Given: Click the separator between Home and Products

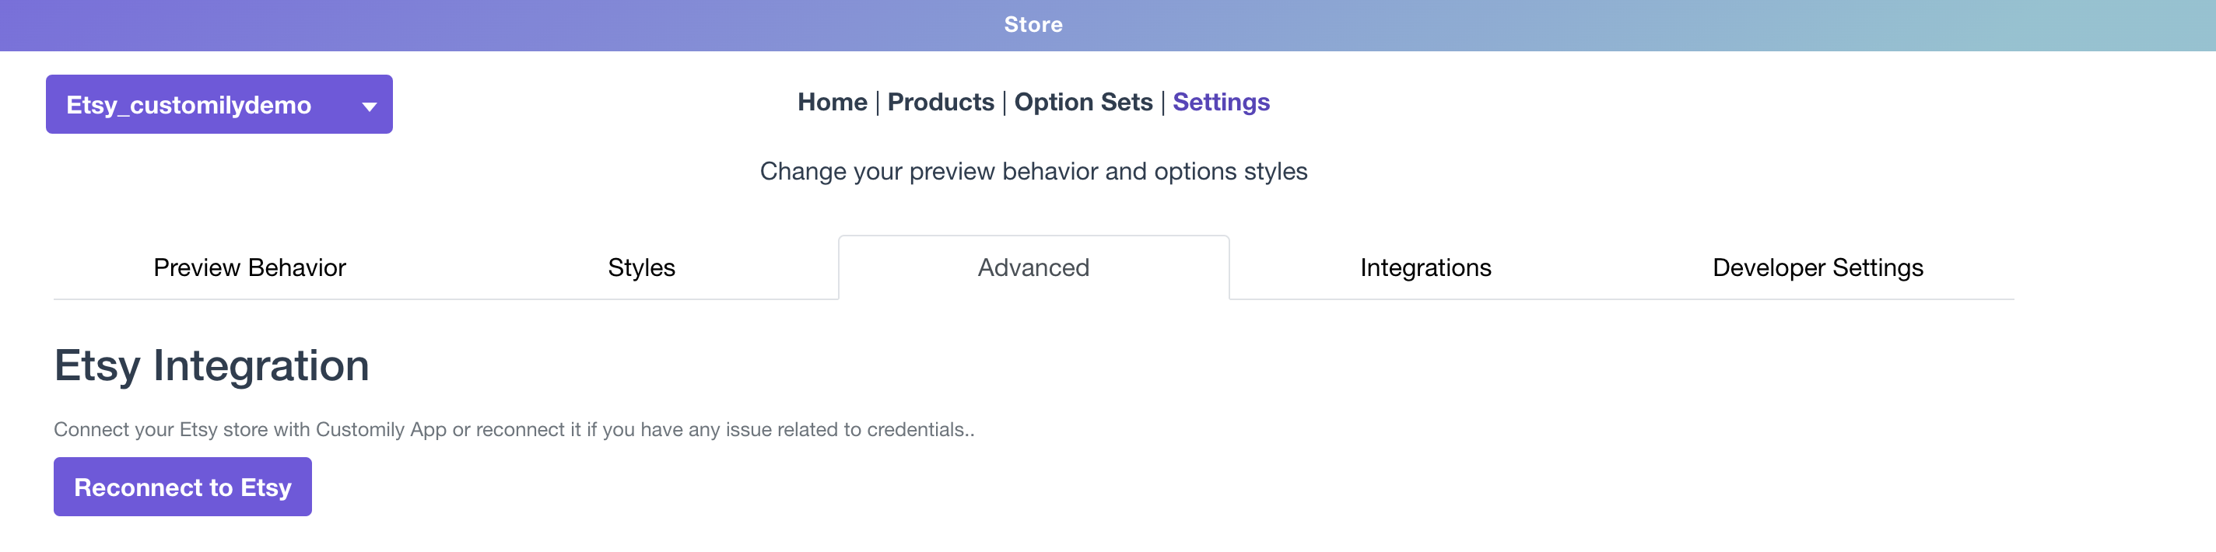Looking at the screenshot, I should point(878,103).
